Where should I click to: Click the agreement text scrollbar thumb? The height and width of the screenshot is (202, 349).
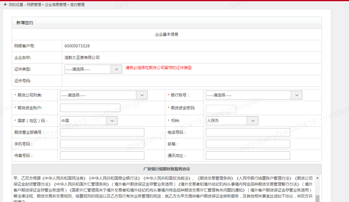317,198
